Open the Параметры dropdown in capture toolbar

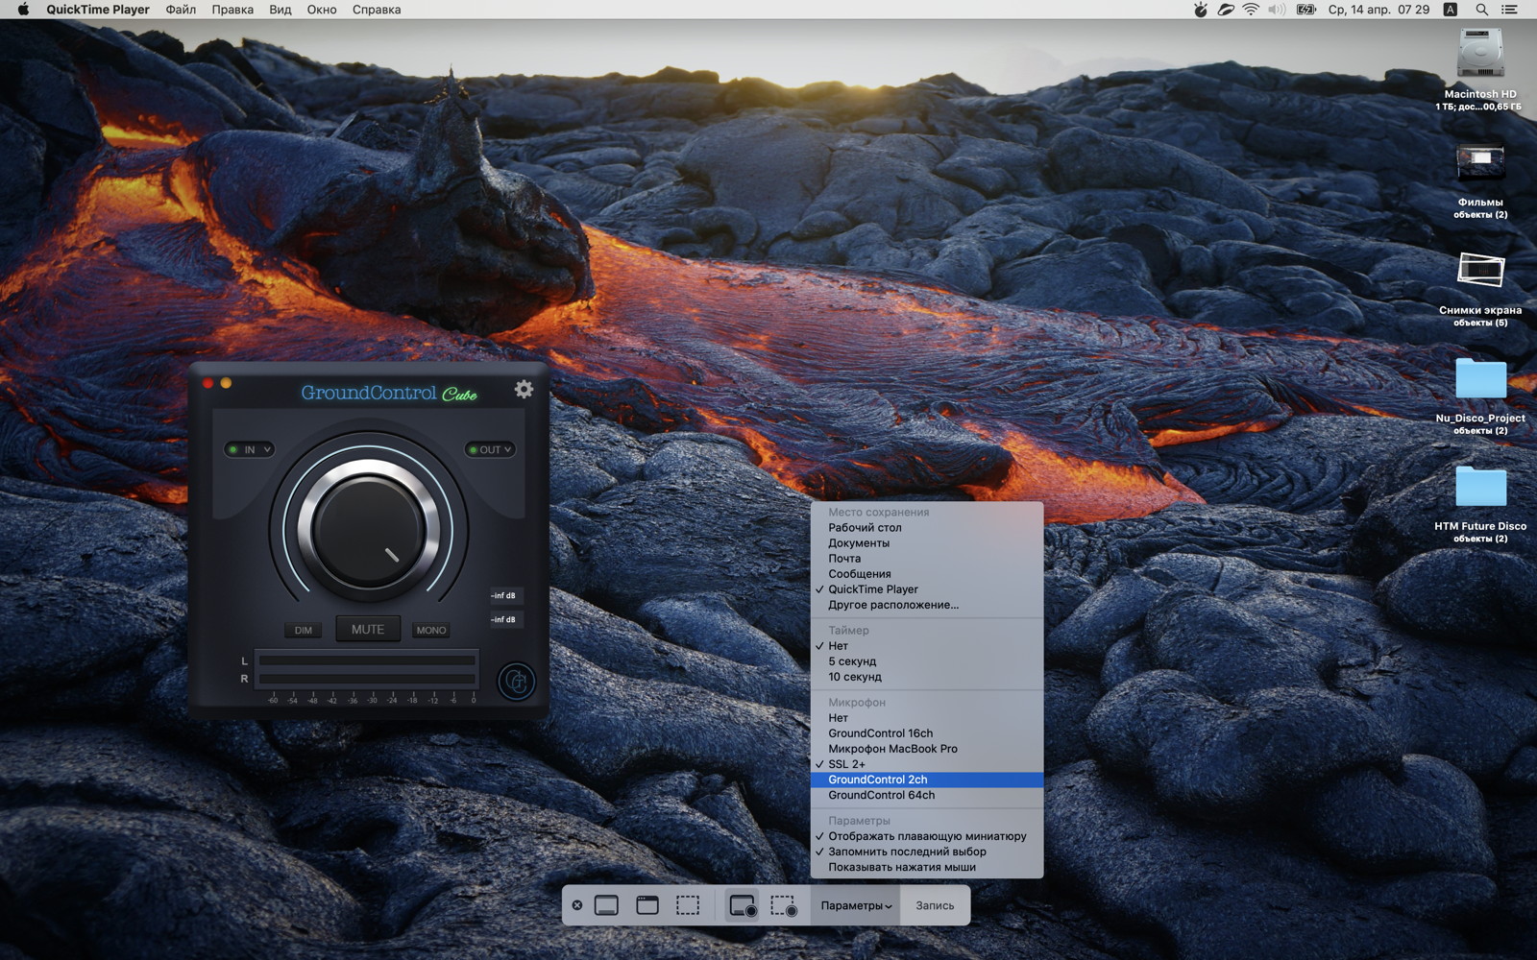pyautogui.click(x=856, y=905)
